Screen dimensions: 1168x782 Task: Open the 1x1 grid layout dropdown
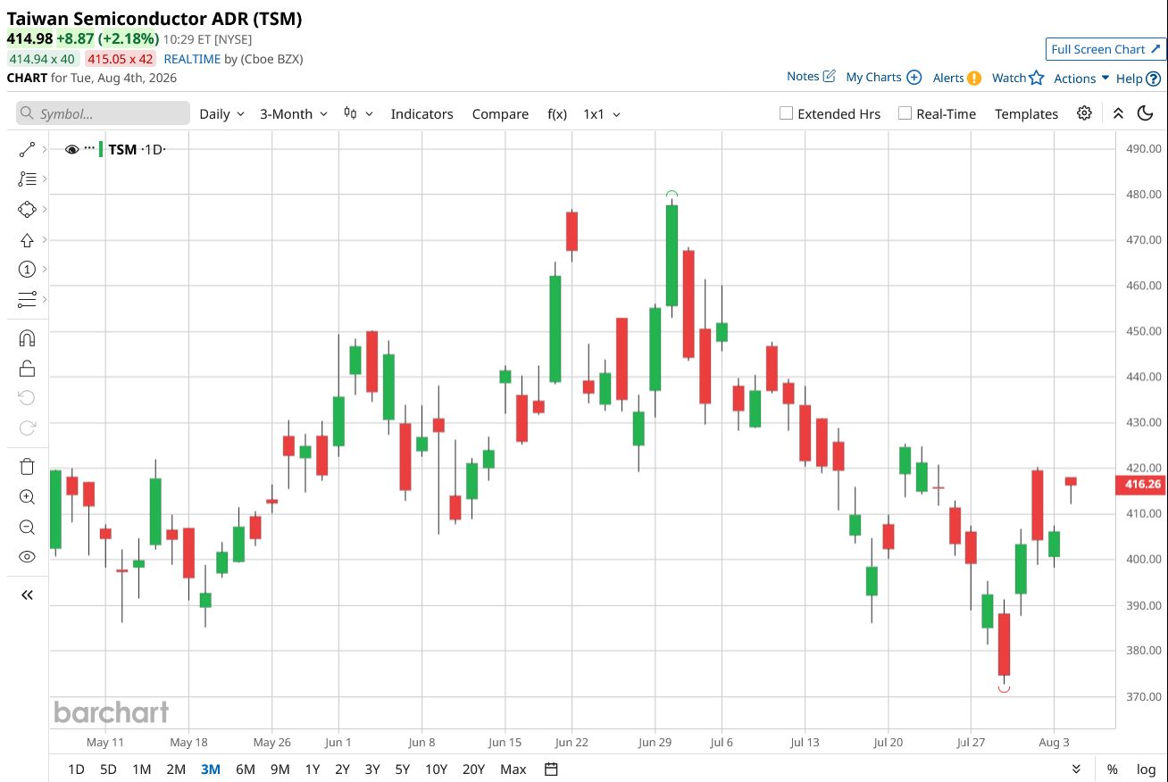click(602, 114)
